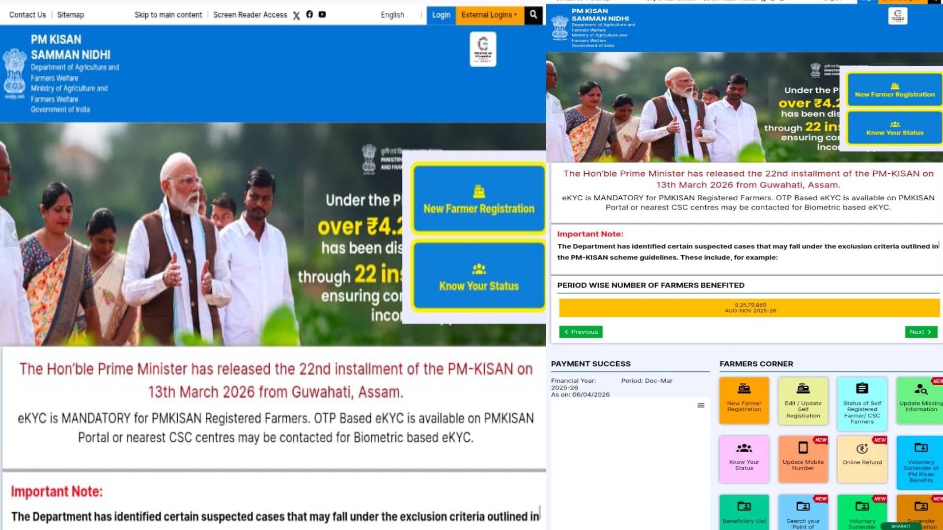Viewport: 943px width, 530px height.
Task: Click Know Your Status in the enlarged banner
Action: coord(479,276)
